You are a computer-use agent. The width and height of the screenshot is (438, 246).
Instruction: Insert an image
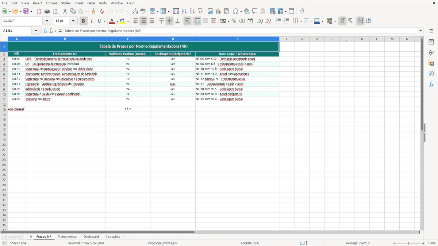pyautogui.click(x=210, y=11)
